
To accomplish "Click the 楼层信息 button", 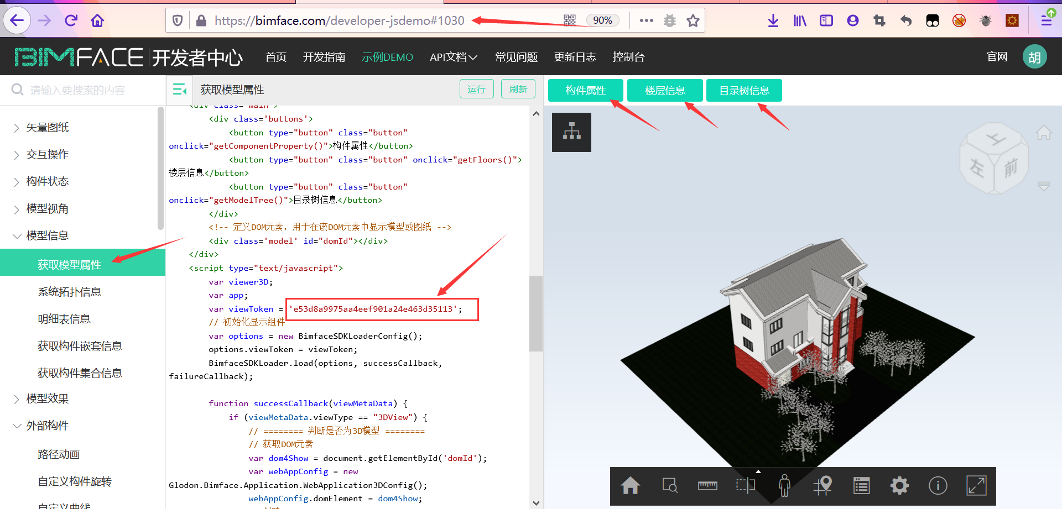I will click(665, 90).
